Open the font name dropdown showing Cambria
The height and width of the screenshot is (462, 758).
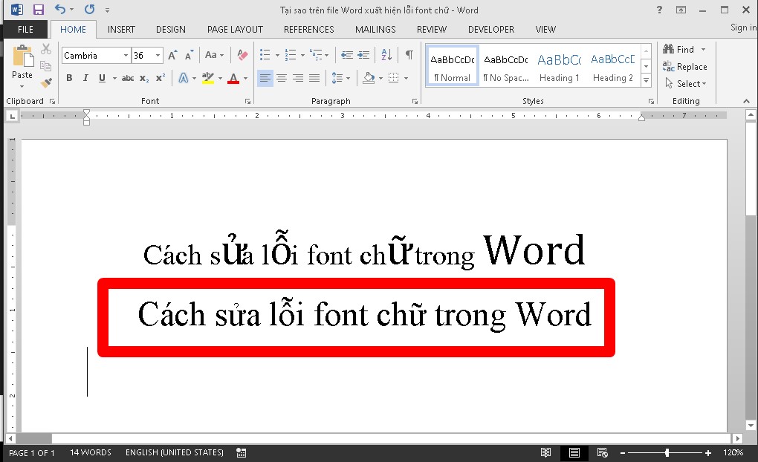[126, 56]
